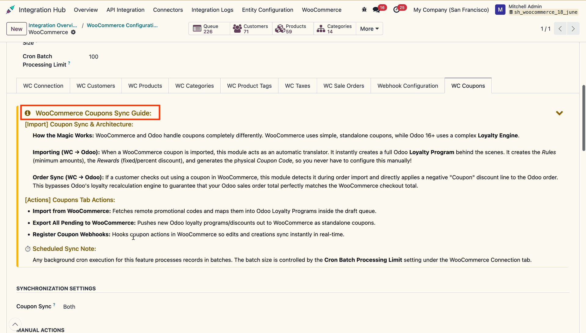586x333 pixels.
Task: Switch to the WC Product Tags tab
Action: point(249,86)
